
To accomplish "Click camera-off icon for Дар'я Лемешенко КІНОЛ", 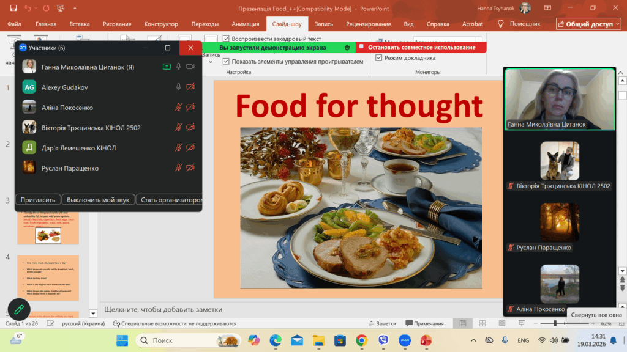I will click(190, 148).
